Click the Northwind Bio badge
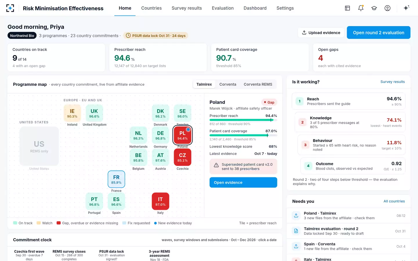Image resolution: width=418 pixels, height=261 pixels. (x=22, y=36)
